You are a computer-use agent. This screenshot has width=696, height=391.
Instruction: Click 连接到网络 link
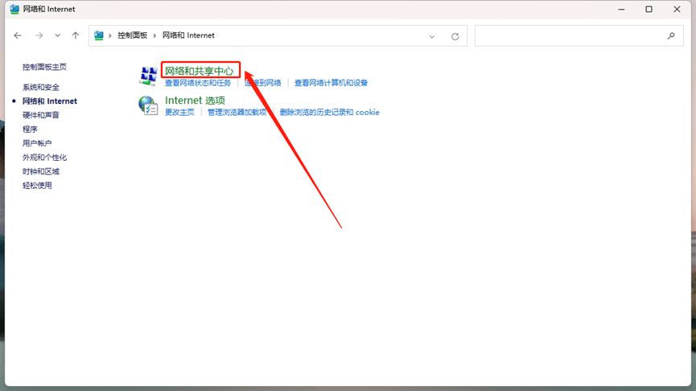(x=263, y=83)
